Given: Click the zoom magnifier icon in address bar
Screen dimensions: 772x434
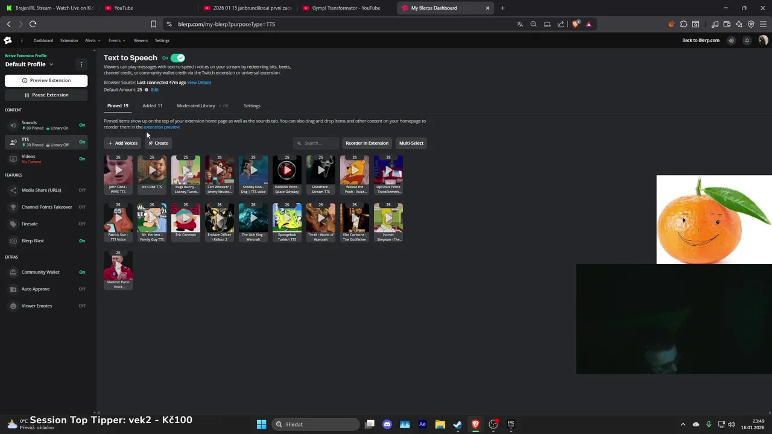Looking at the screenshot, I should tap(533, 24).
